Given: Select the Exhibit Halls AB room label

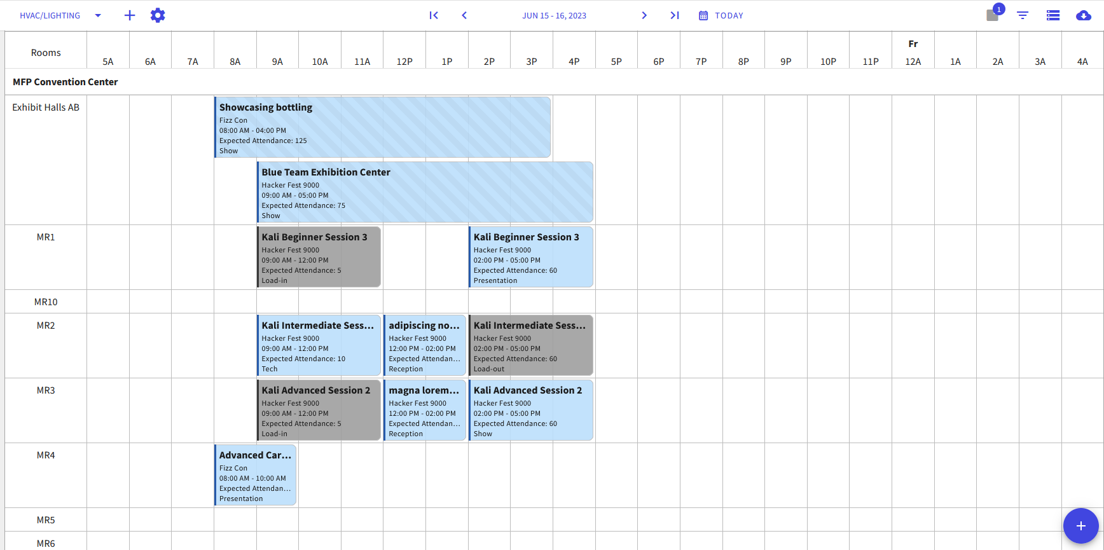Looking at the screenshot, I should click(x=46, y=107).
